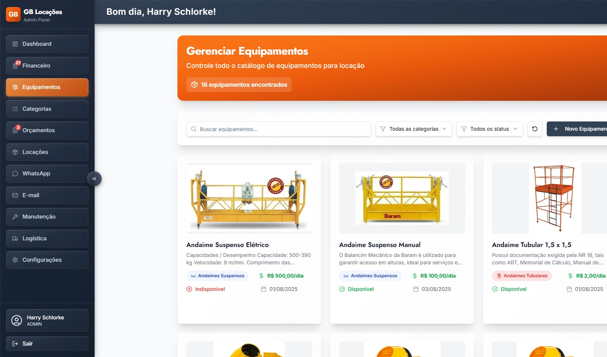Click the Manutenção wrench icon
This screenshot has width=607, height=357.
tap(15, 217)
